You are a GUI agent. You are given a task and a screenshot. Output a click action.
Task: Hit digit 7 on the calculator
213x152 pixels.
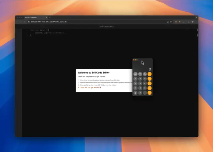tap(135, 79)
